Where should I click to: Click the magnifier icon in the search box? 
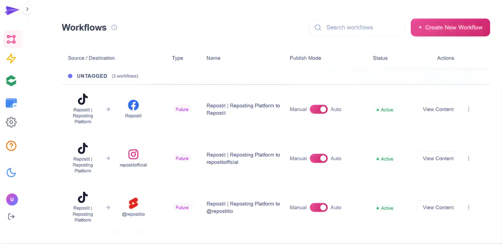(x=318, y=28)
